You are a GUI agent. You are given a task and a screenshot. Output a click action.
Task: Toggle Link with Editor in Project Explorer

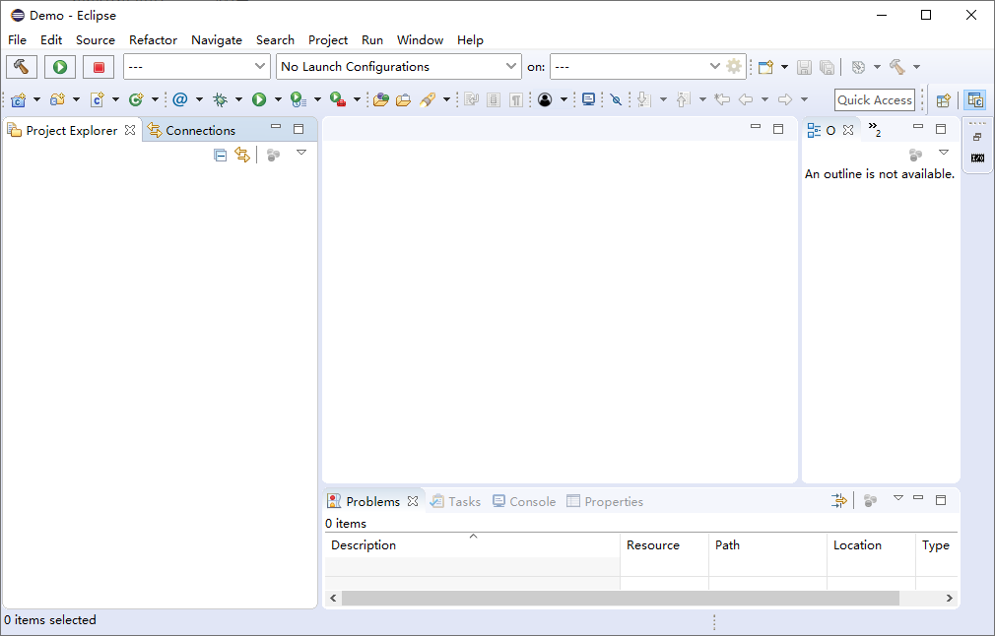[242, 154]
